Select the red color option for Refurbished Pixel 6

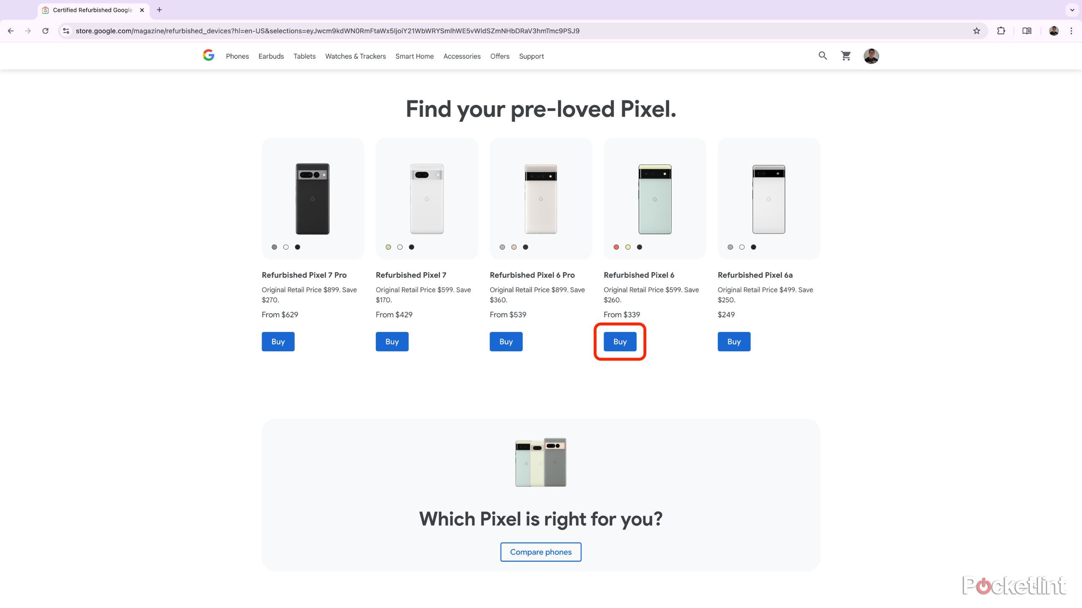[x=616, y=247]
